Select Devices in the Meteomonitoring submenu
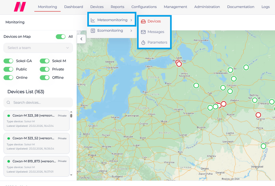 coord(154,21)
